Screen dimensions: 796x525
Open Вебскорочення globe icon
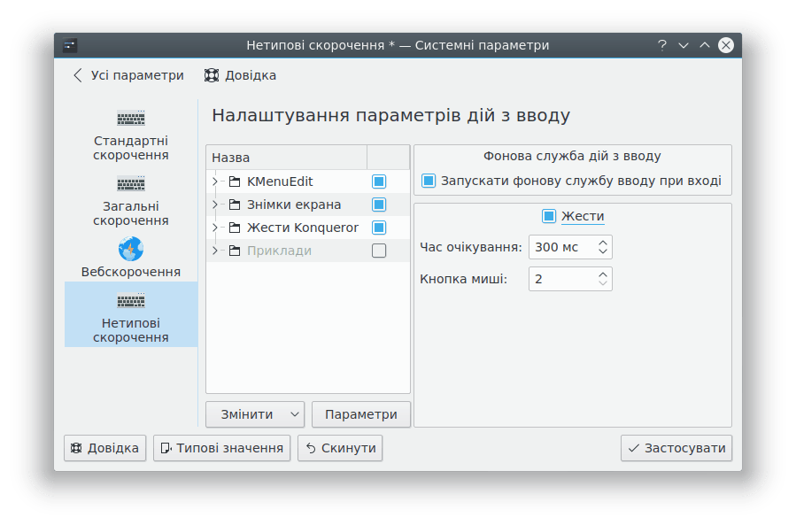pos(131,249)
